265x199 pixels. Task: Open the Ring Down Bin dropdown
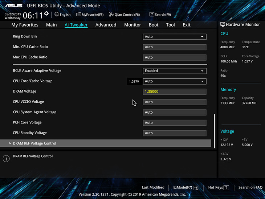click(x=174, y=37)
